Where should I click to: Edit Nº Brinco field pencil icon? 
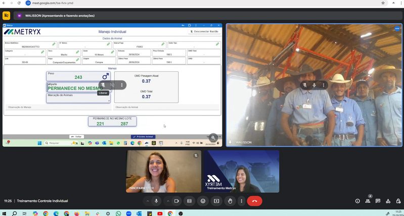[x=109, y=44]
